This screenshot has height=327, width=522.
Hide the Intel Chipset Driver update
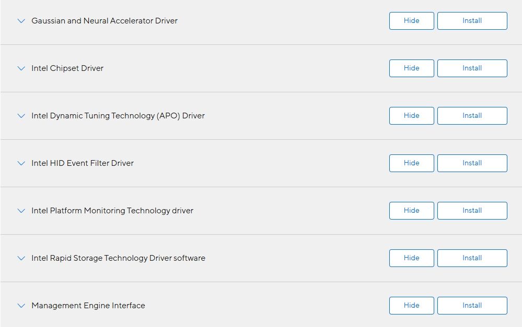[411, 68]
